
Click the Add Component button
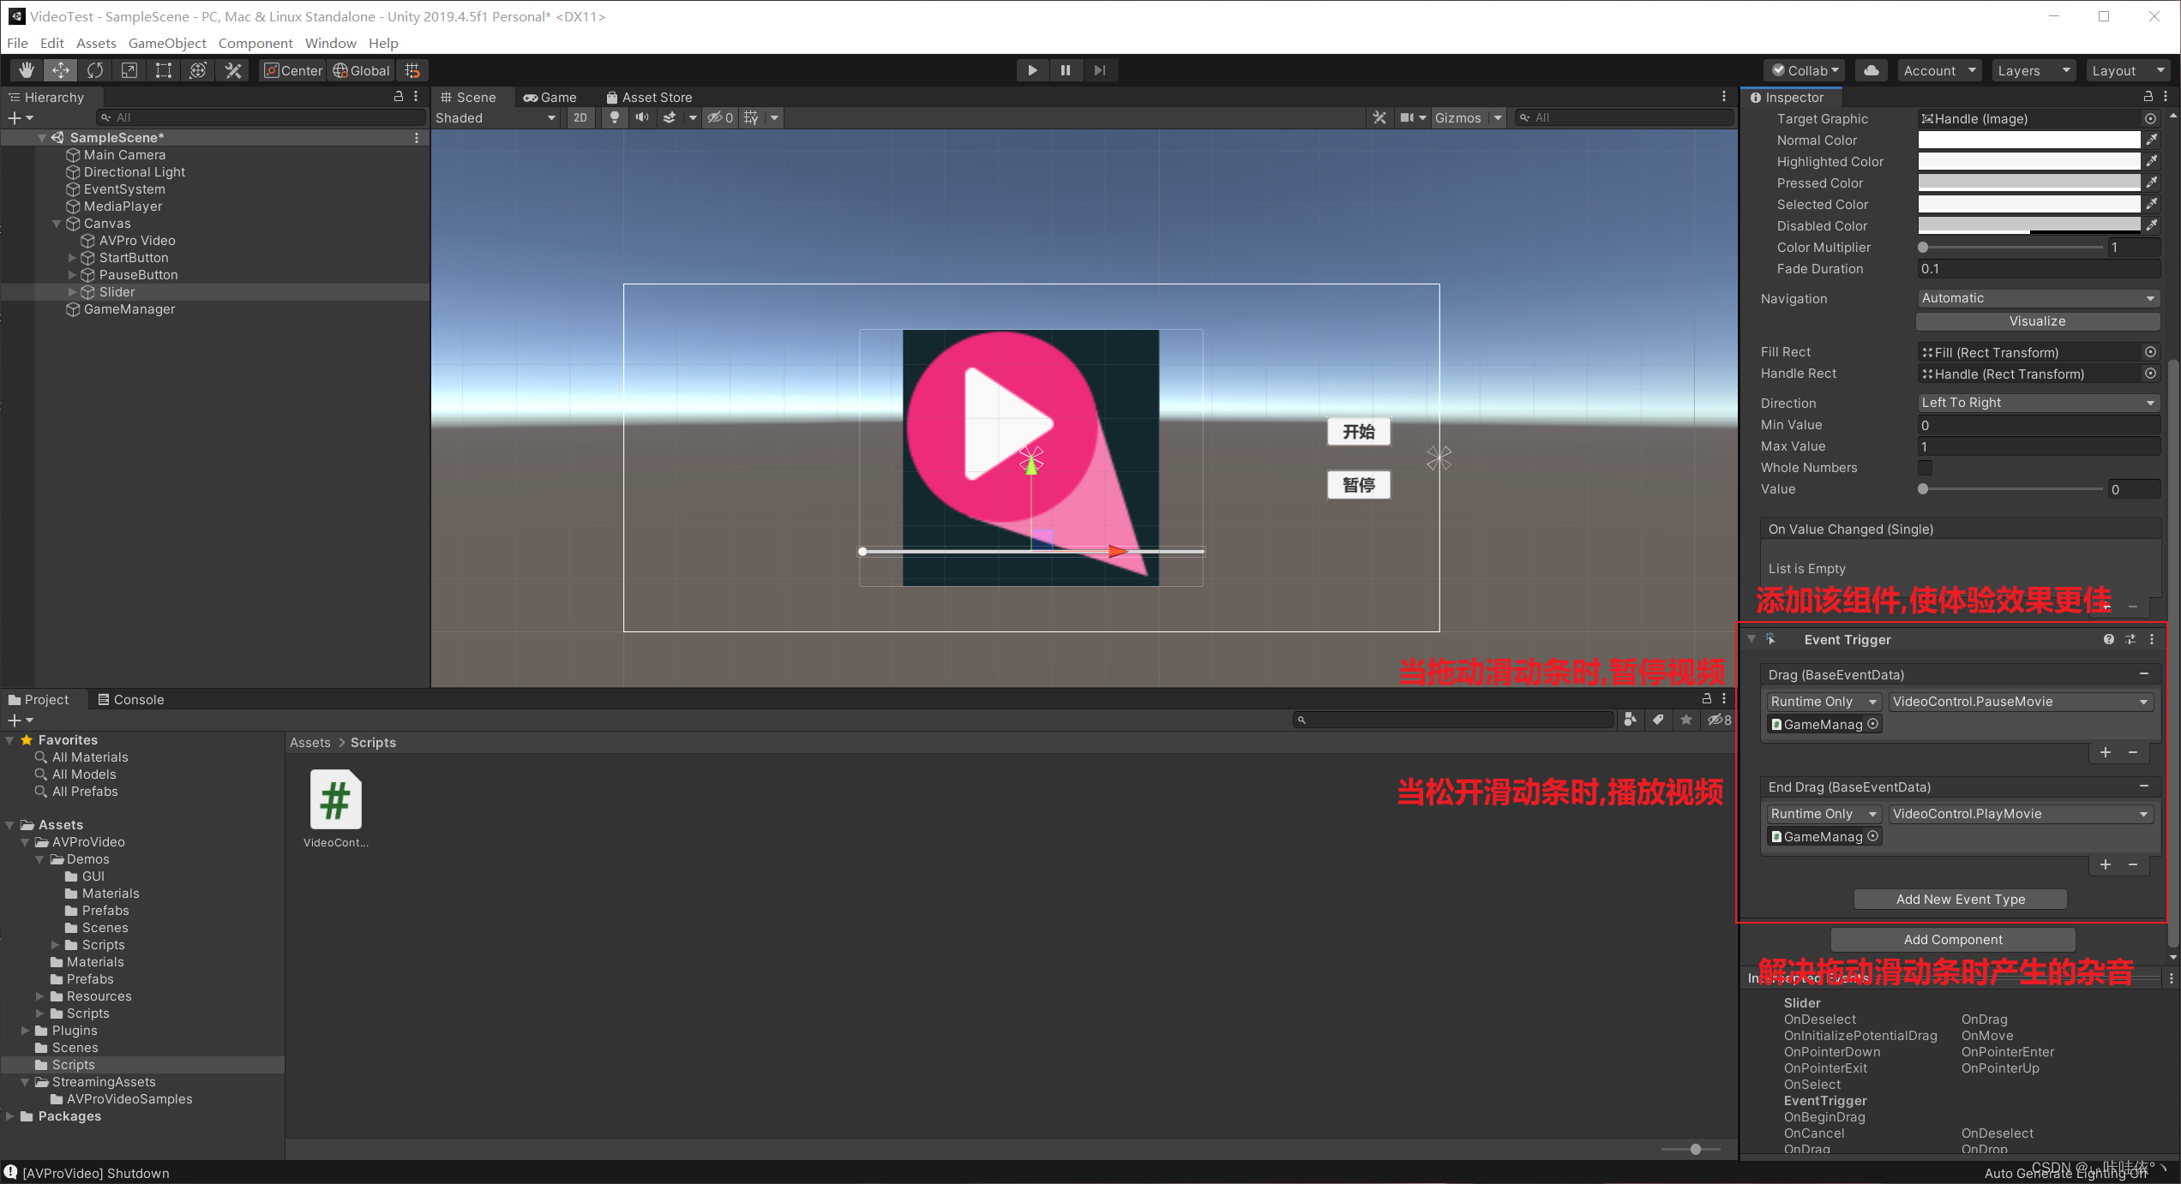click(x=1953, y=939)
